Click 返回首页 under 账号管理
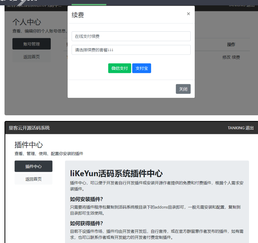258x243 pixels. click(x=31, y=57)
